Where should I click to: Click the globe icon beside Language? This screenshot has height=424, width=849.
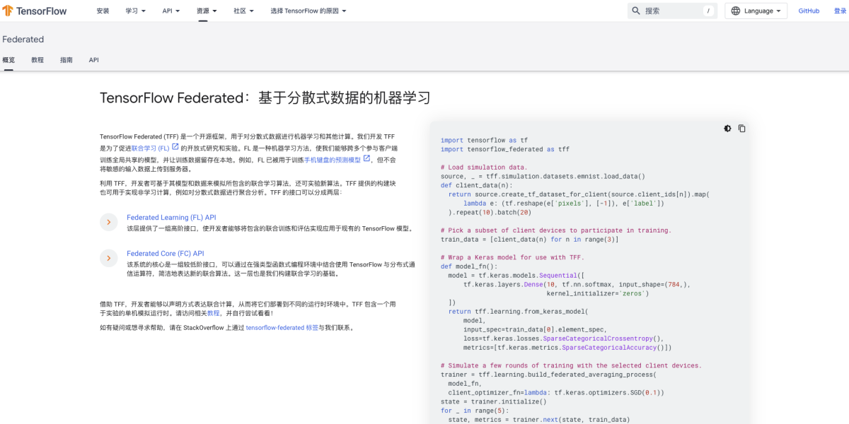coord(734,11)
